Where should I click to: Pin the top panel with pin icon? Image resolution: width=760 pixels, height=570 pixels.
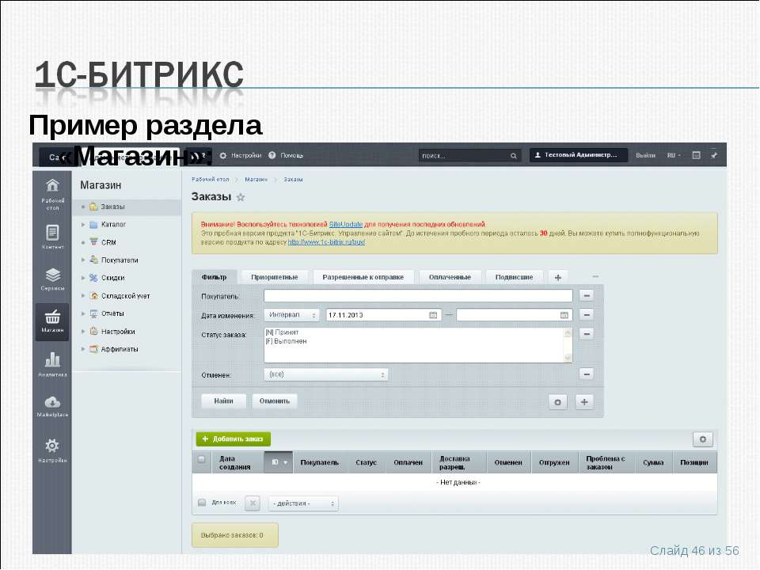714,155
